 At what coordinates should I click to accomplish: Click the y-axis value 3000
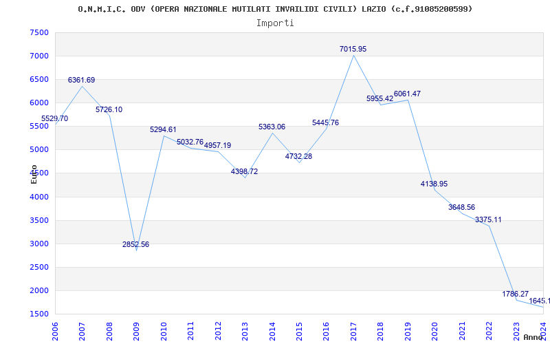(x=39, y=244)
